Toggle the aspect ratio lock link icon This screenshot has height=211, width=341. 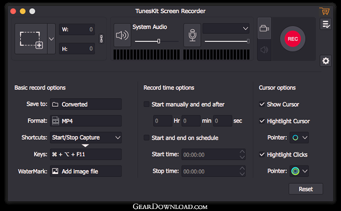[x=101, y=39]
